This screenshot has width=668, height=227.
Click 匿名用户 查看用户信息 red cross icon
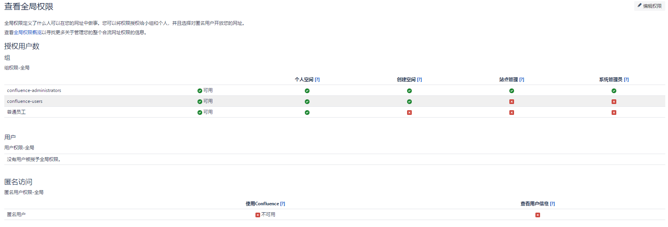[538, 215]
